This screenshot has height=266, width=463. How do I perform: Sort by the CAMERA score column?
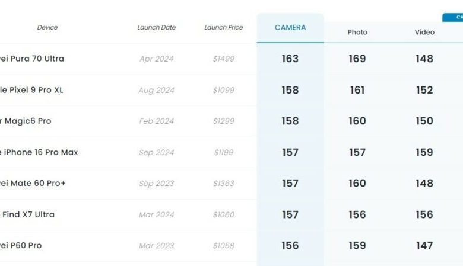click(x=290, y=28)
